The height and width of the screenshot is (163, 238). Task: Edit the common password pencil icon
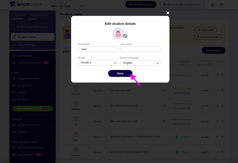click(210, 64)
